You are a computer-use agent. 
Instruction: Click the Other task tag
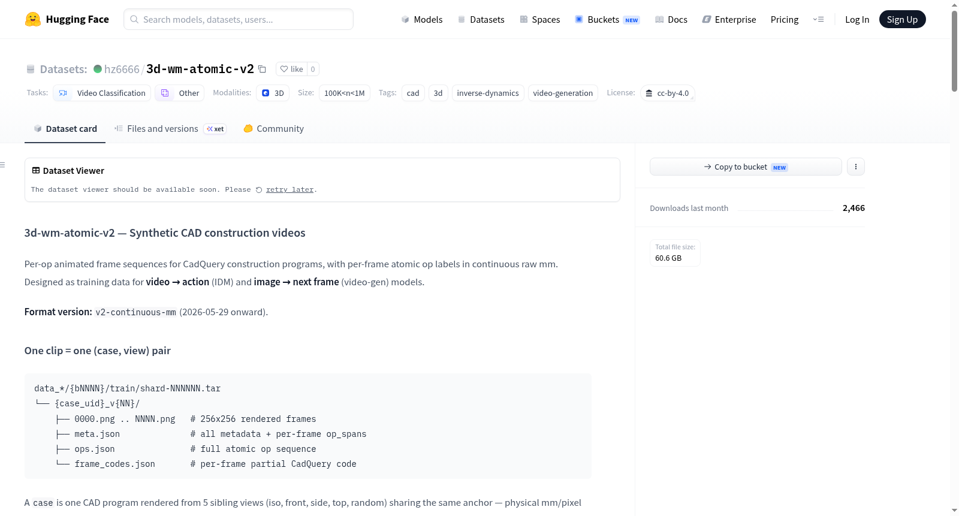[x=180, y=93]
